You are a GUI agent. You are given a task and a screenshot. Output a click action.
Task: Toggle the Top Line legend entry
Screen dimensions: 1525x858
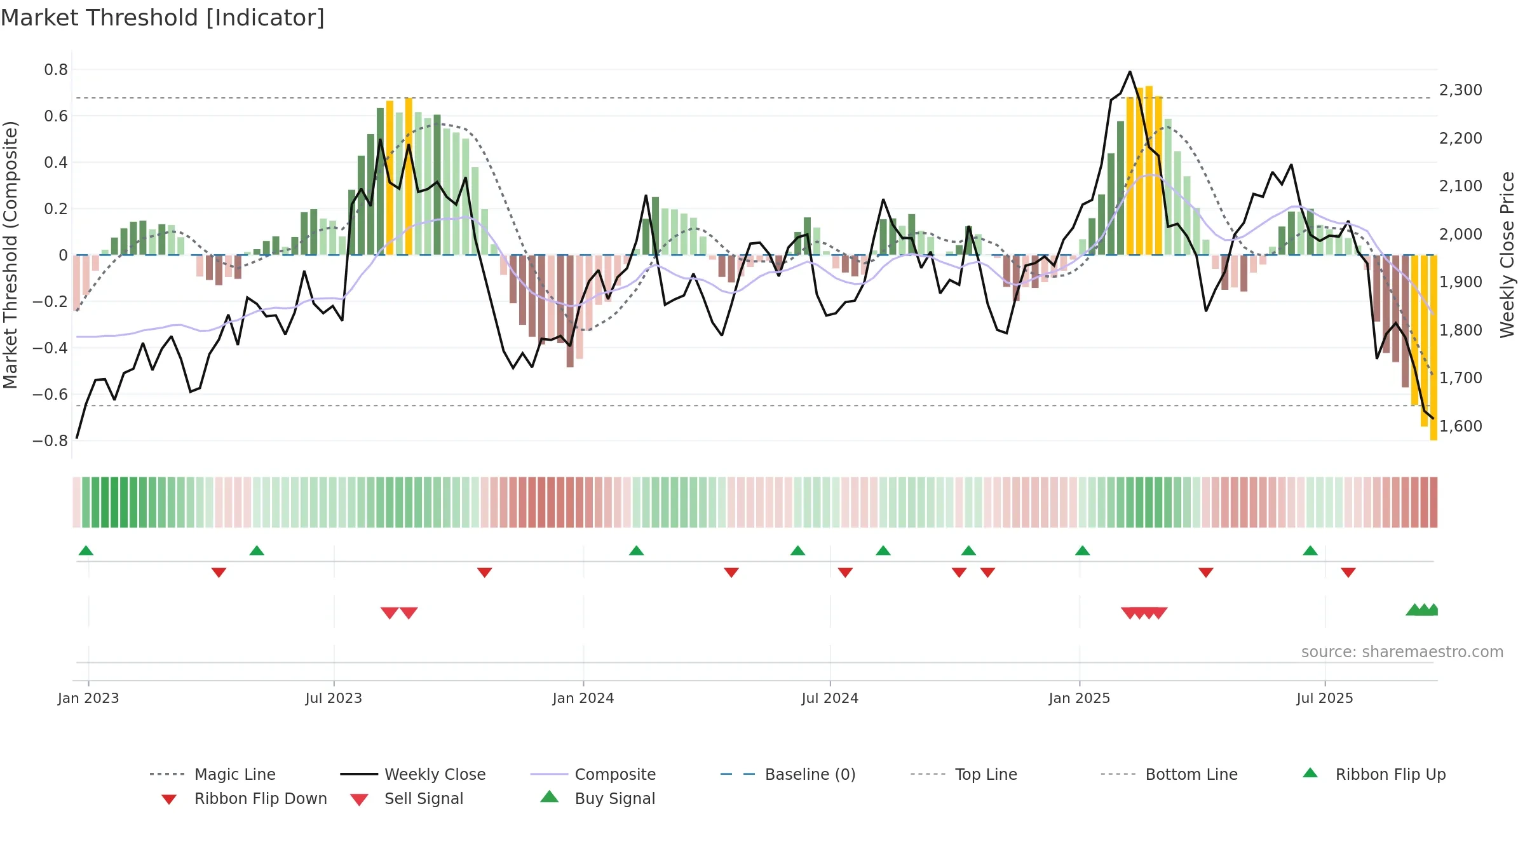tap(963, 774)
